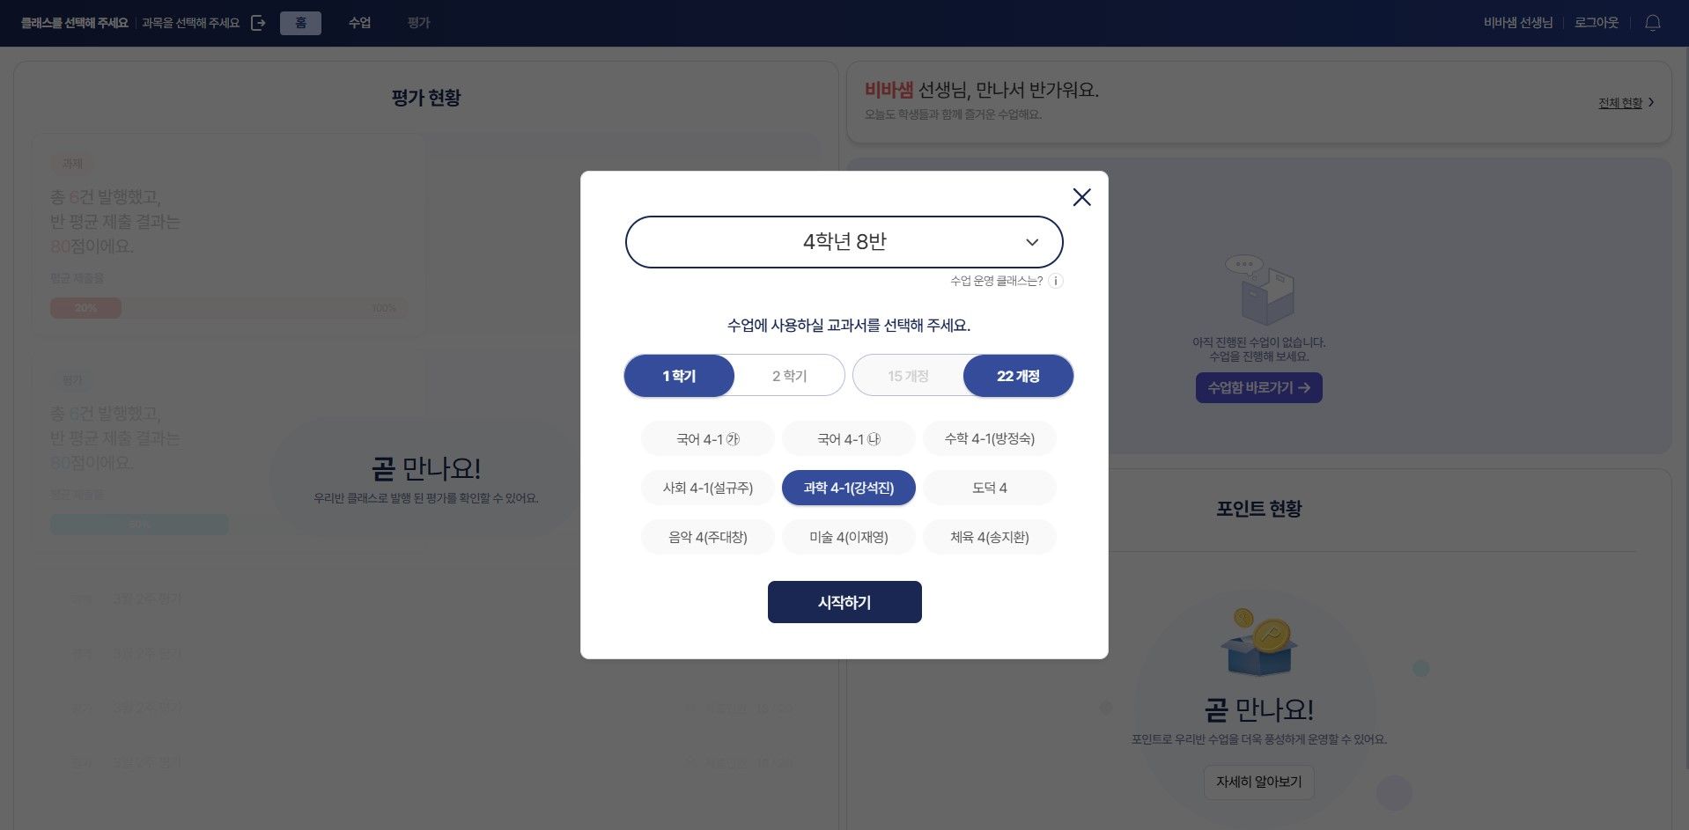Viewport: 1689px width, 830px height.
Task: Click the chevron next to 전체 현황
Action: 1651,102
